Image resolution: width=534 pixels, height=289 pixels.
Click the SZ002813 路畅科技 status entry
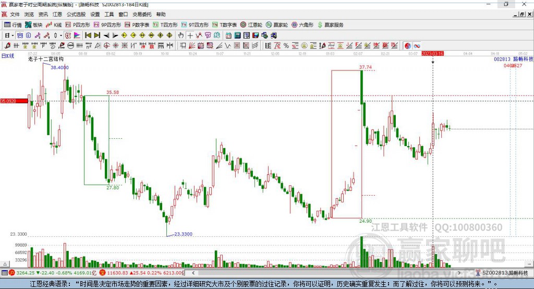tap(502, 273)
